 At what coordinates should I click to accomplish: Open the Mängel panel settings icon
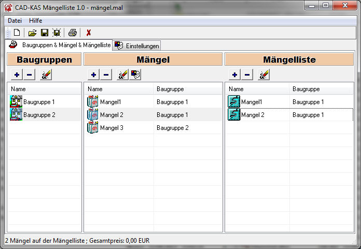pos(135,75)
